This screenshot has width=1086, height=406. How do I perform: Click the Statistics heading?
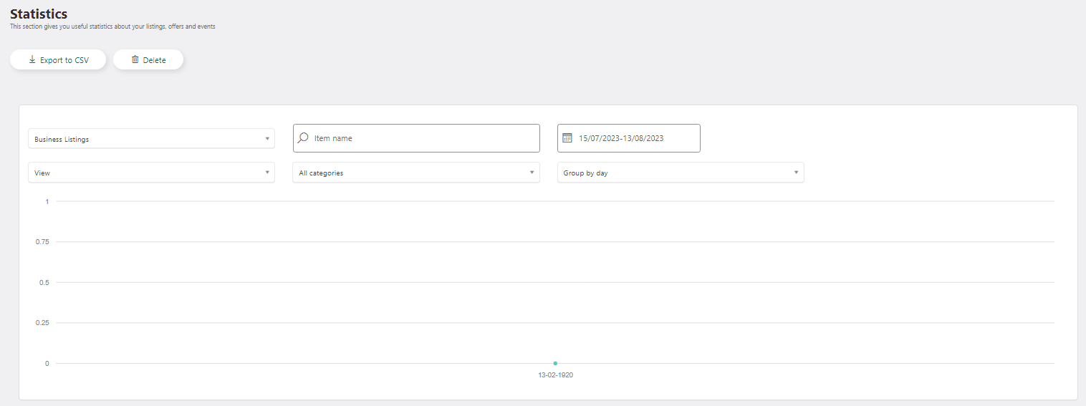tap(39, 14)
